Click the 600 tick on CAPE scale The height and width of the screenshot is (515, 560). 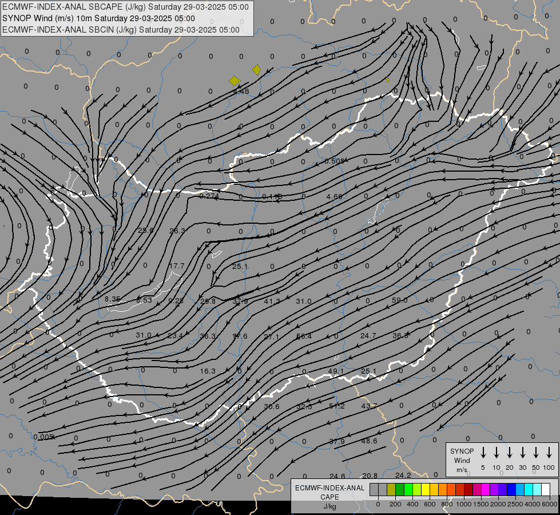click(430, 504)
